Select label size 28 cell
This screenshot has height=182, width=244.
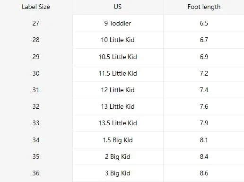click(36, 40)
